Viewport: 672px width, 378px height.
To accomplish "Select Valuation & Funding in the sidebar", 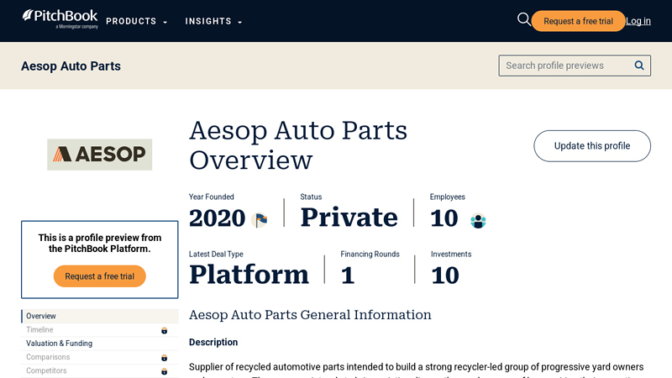I will pyautogui.click(x=100, y=344).
